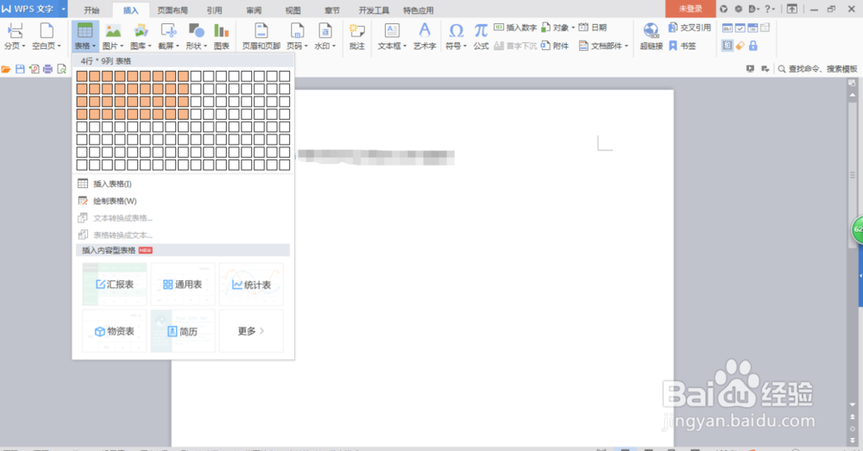Expand the 页码 dropdown arrow
Screen dimensions: 863x451
click(306, 47)
